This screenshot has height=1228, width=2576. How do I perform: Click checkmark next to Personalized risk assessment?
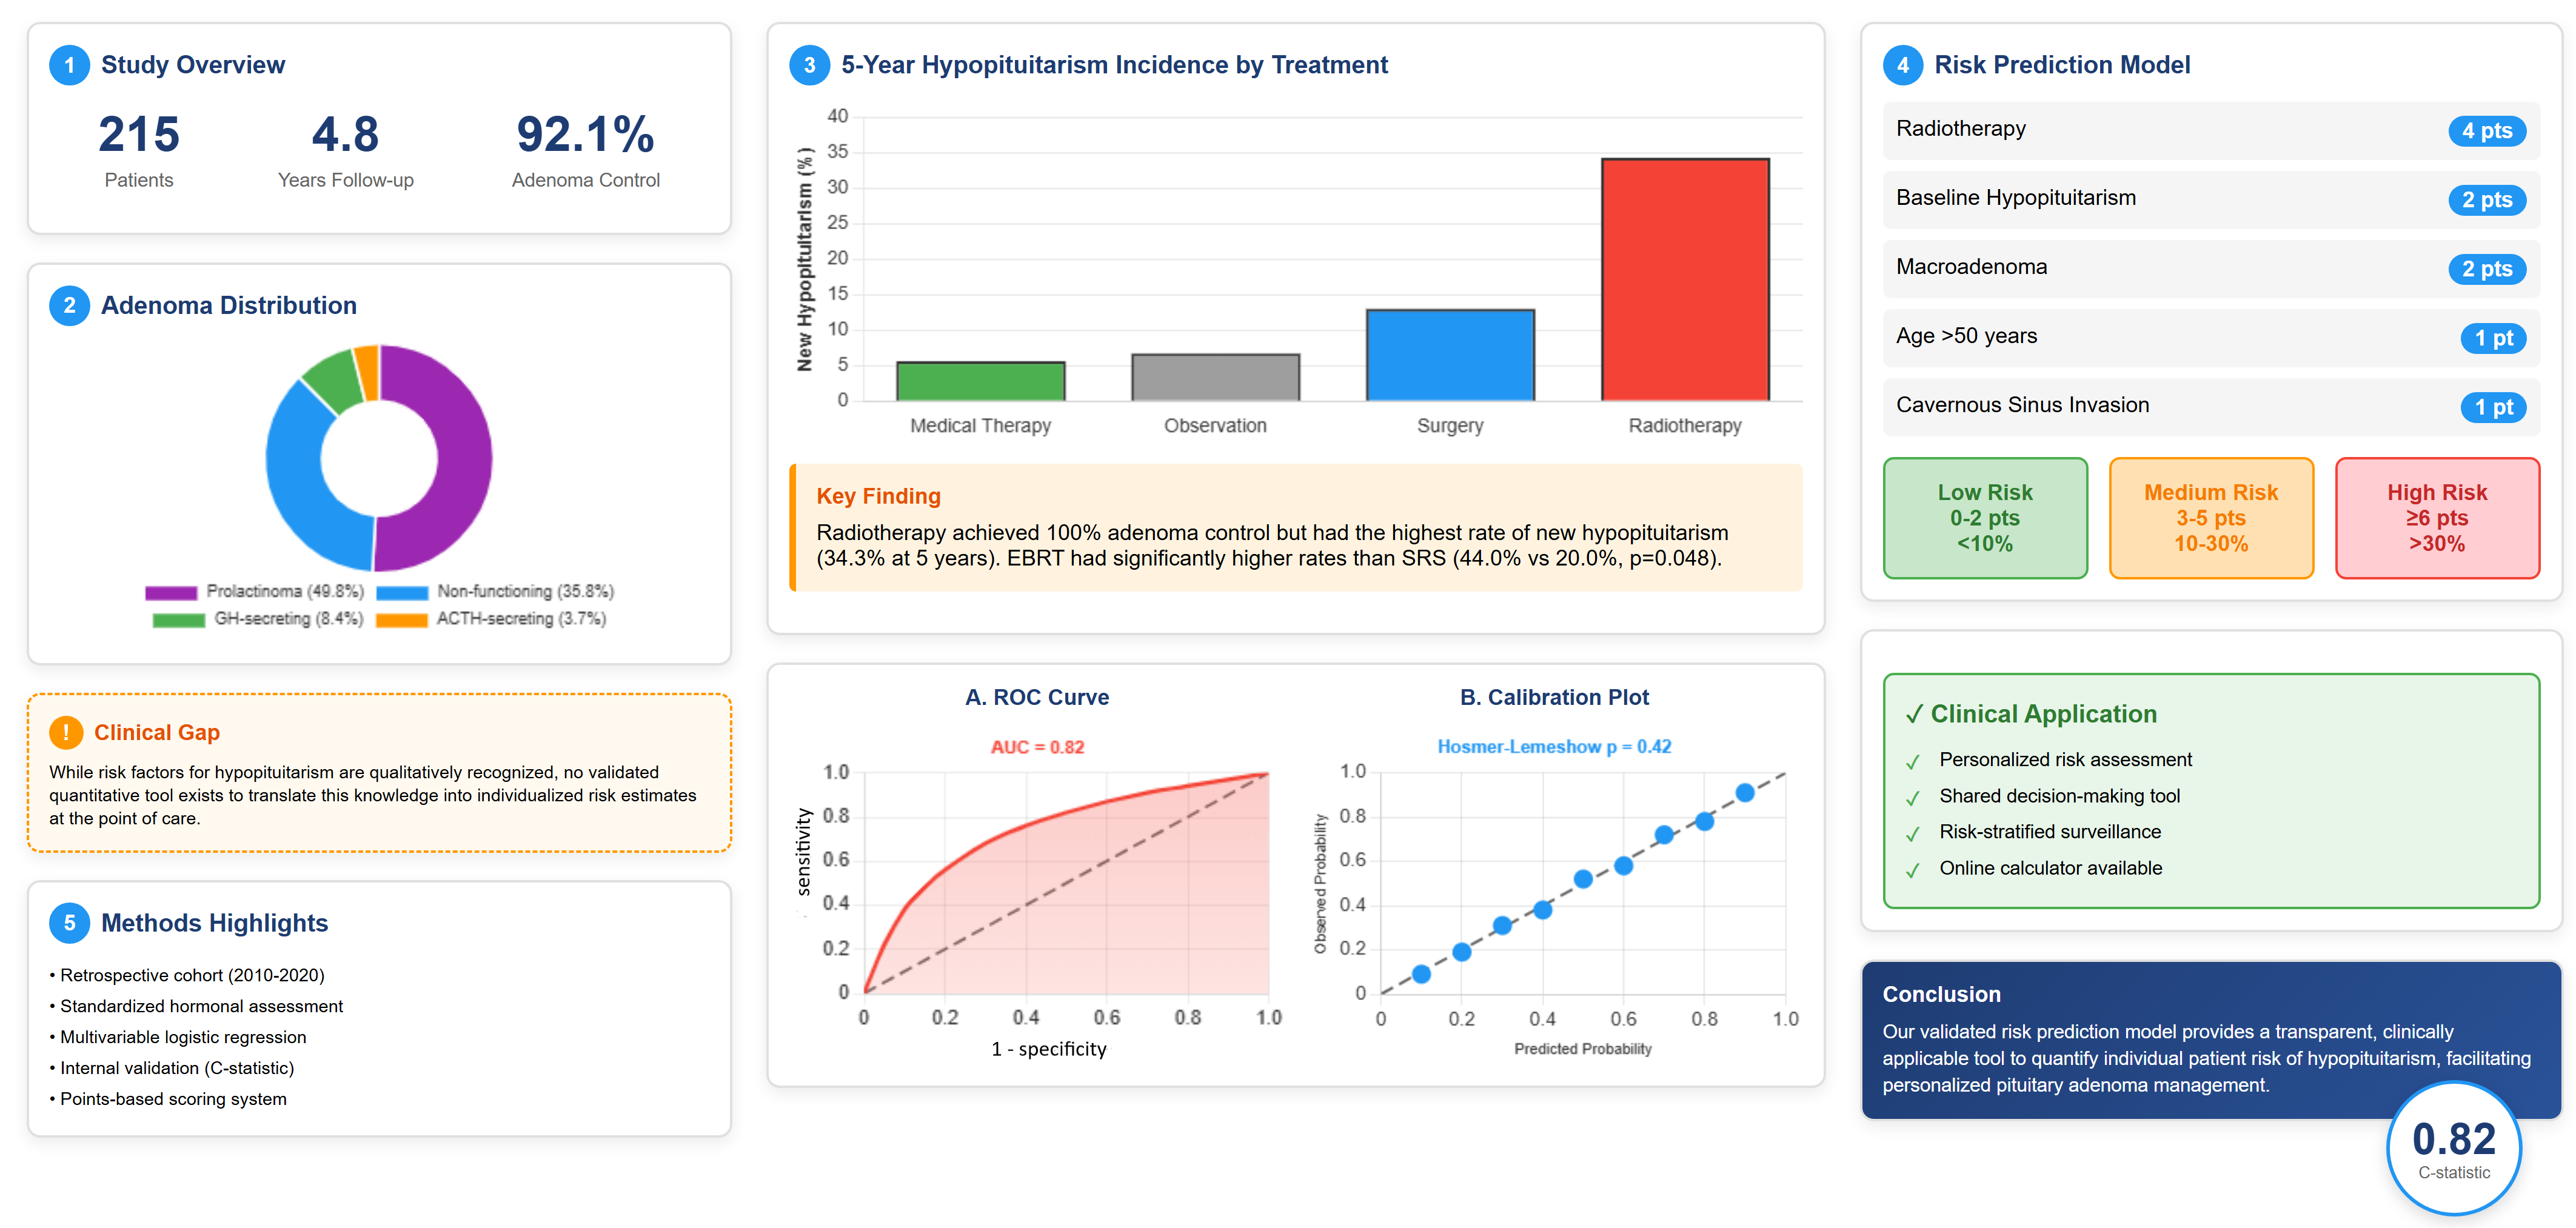1913,761
